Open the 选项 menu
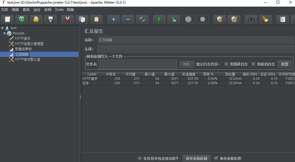Viewport: 295px width, 162px height. tap(48, 10)
